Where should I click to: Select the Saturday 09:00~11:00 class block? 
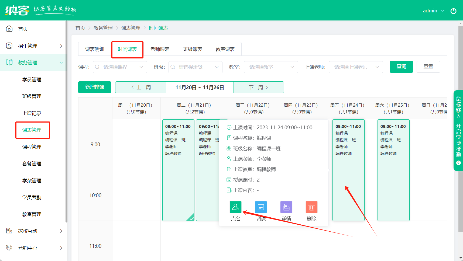click(393, 170)
